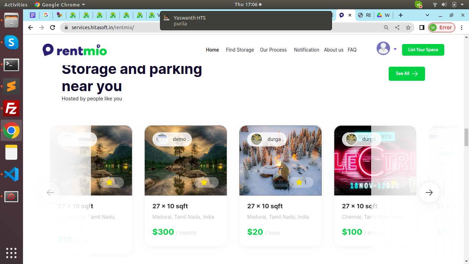Image resolution: width=469 pixels, height=264 pixels.
Task: Switch to the RE tab
Action: [365, 15]
